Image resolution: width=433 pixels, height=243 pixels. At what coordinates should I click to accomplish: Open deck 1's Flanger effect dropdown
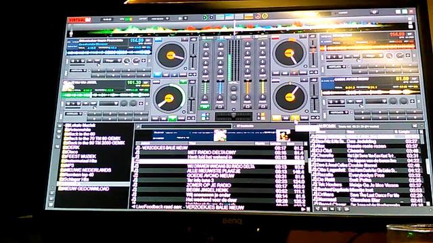point(112,61)
